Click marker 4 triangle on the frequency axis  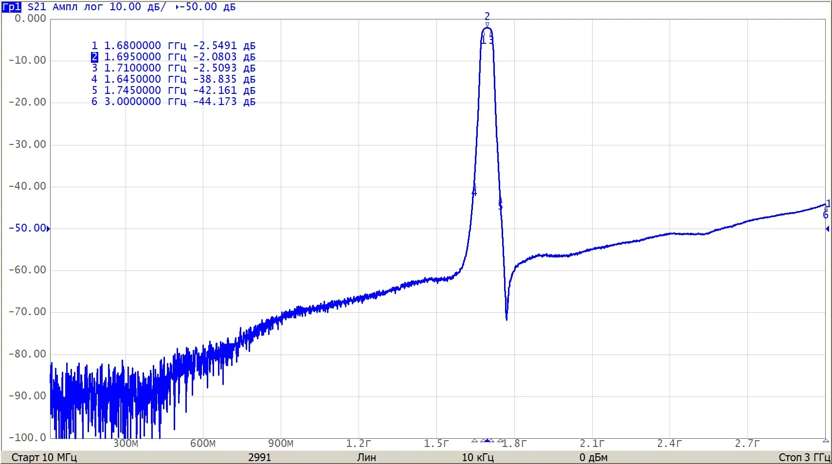[474, 441]
